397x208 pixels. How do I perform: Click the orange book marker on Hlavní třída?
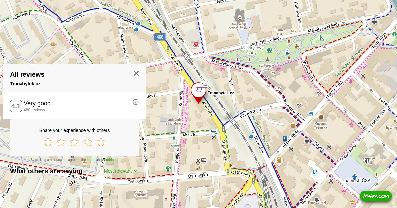coord(279,160)
